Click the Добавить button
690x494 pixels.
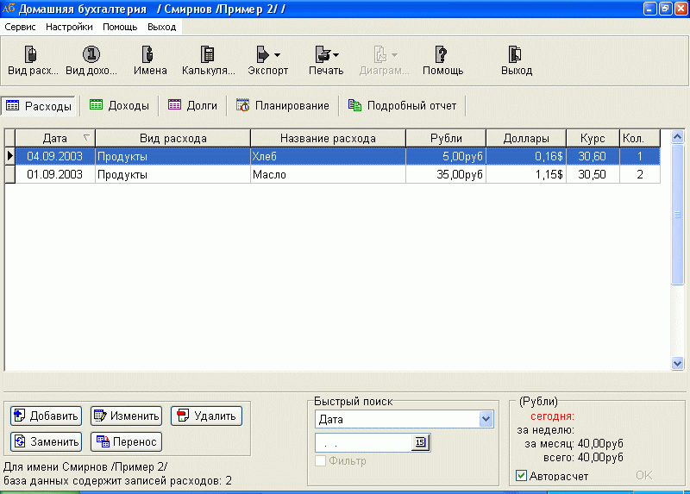tap(46, 416)
